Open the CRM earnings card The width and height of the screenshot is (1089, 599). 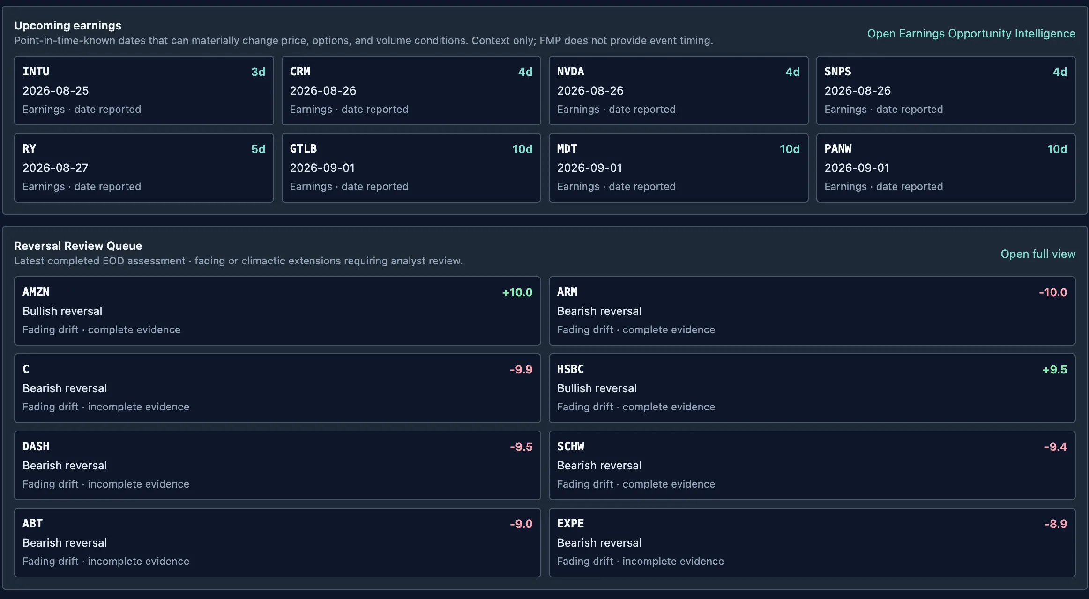pyautogui.click(x=411, y=90)
